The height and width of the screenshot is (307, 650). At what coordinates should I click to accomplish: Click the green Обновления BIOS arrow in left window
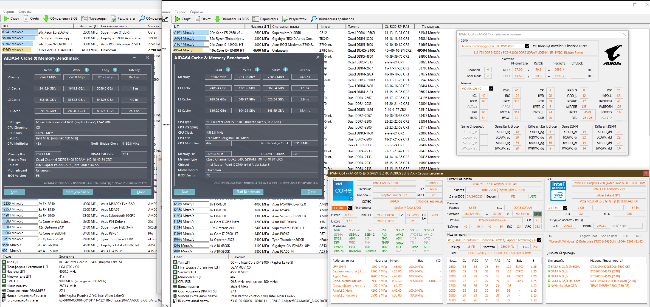pyautogui.click(x=46, y=18)
